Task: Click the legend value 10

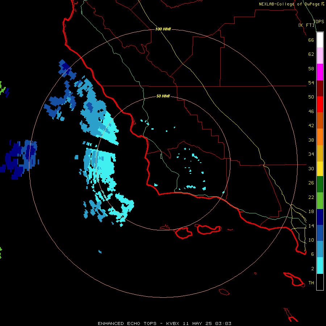Action: (311, 240)
